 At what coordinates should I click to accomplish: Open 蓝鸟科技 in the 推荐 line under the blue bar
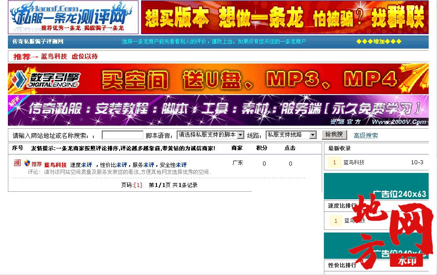(54, 56)
